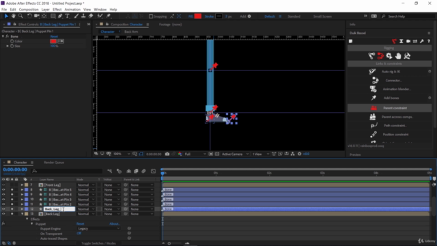Image resolution: width=437 pixels, height=246 pixels.
Task: Click the Path constraint icon
Action: click(x=373, y=126)
